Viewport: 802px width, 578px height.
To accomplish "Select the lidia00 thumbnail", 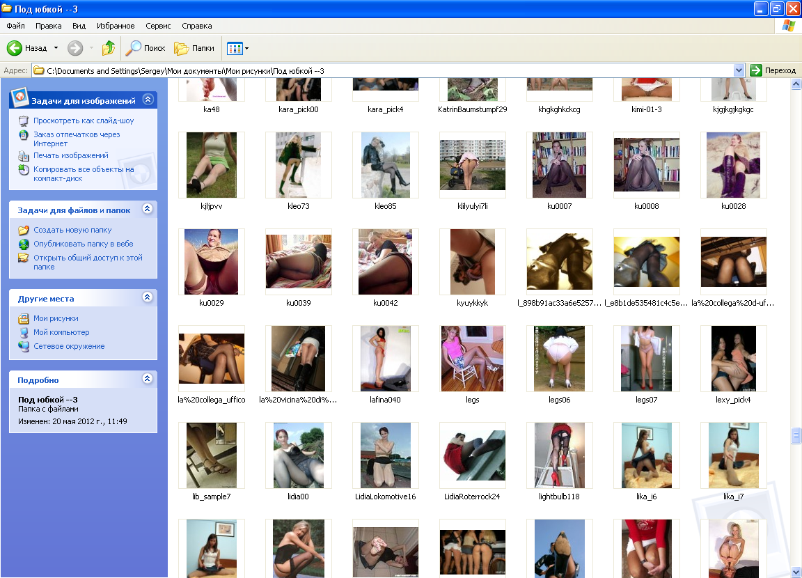I will click(x=299, y=455).
